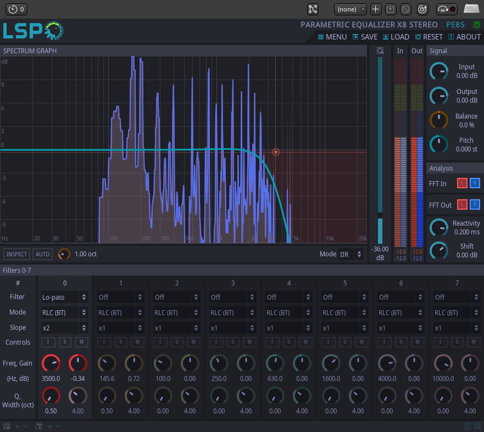Click the Input gain knob
The image size is (484, 432).
tap(438, 71)
